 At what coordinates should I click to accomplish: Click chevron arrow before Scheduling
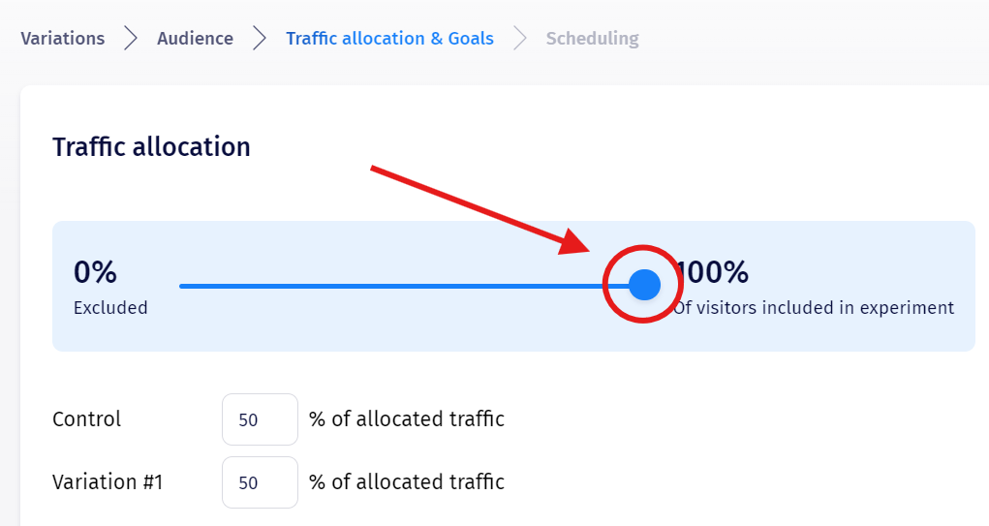tap(520, 39)
